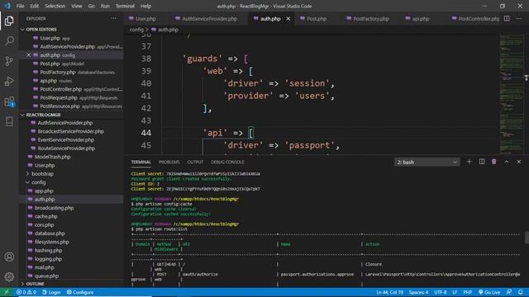Open RouteServiceProvider.php in the tree
The width and height of the screenshot is (529, 297).
point(66,148)
